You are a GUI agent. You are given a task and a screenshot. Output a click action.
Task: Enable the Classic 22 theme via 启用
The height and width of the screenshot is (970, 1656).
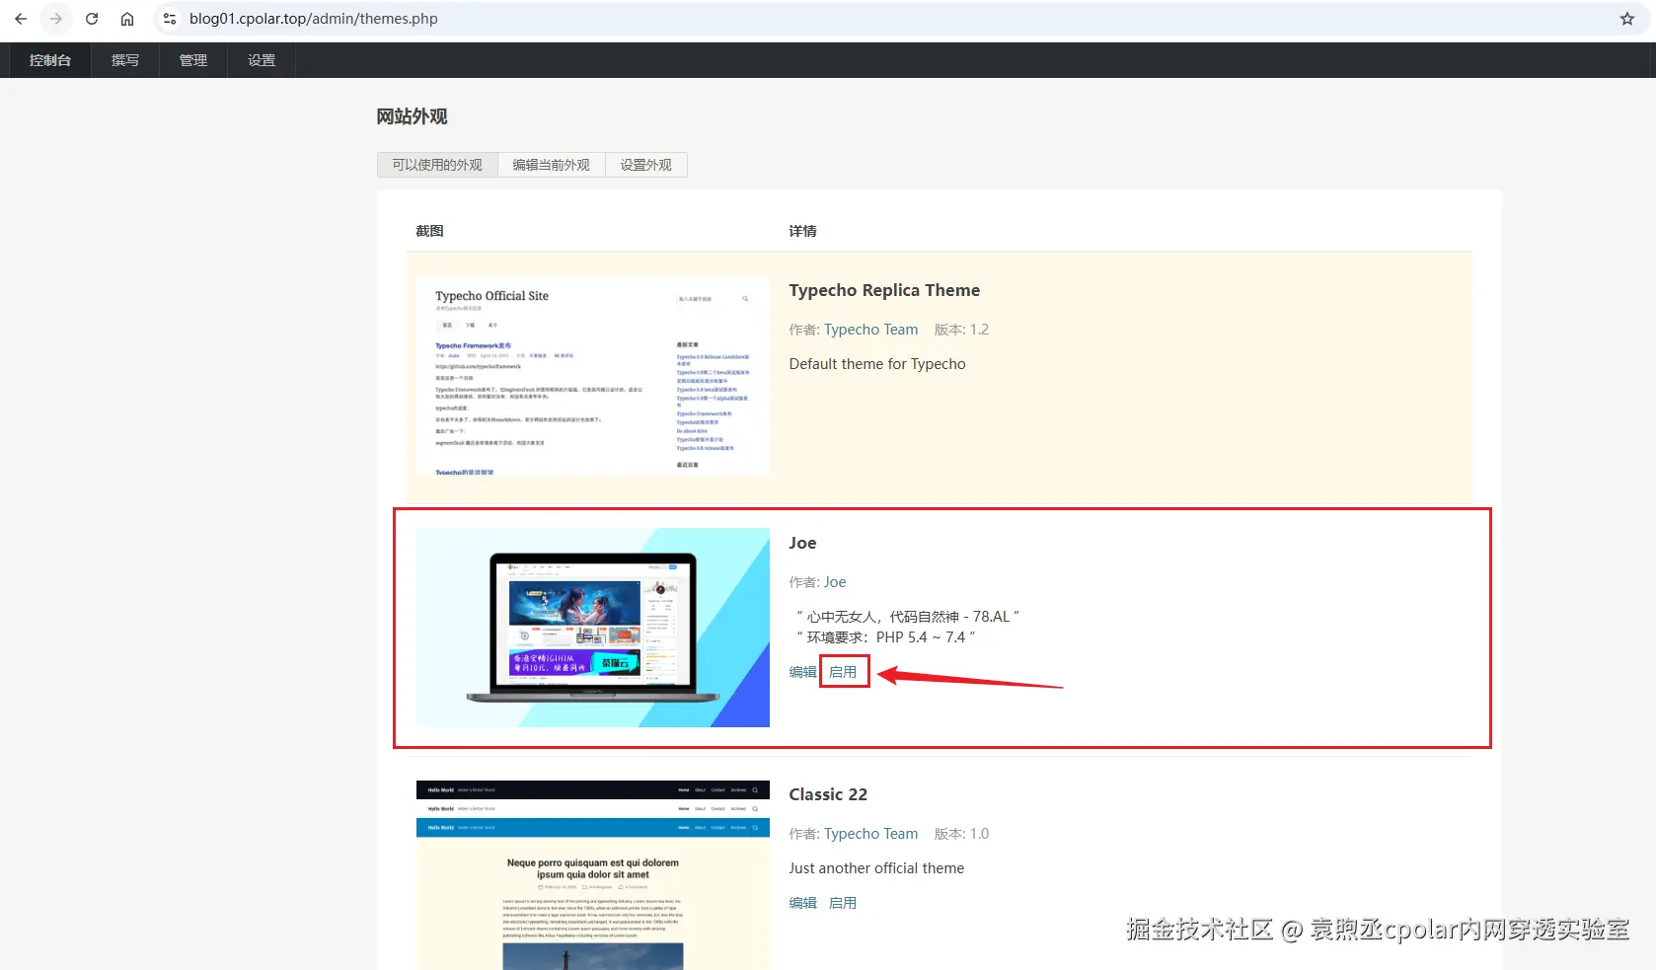pyautogui.click(x=843, y=903)
